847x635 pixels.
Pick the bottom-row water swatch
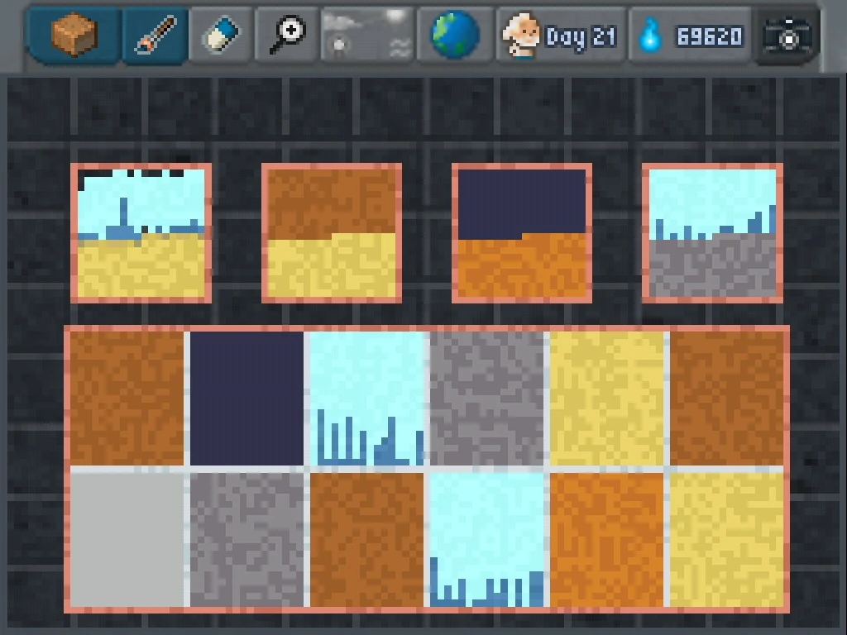point(486,540)
